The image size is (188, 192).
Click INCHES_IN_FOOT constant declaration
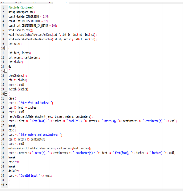tap(28, 21)
